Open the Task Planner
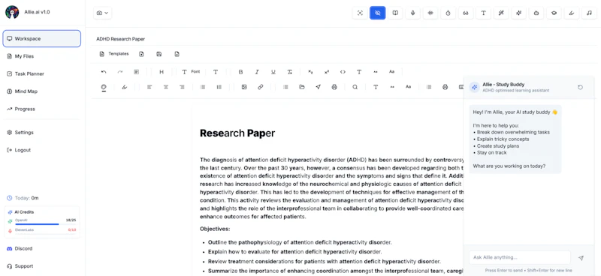The image size is (601, 276). [42, 74]
